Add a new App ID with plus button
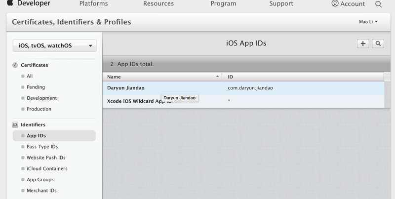Viewport: 395px width, 199px height. pyautogui.click(x=363, y=43)
